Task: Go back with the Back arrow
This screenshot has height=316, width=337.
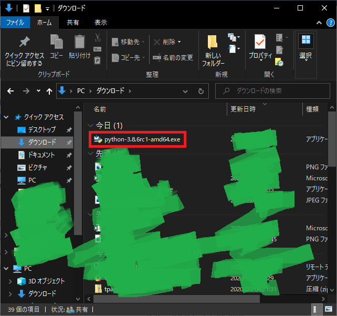Action: [x=10, y=91]
